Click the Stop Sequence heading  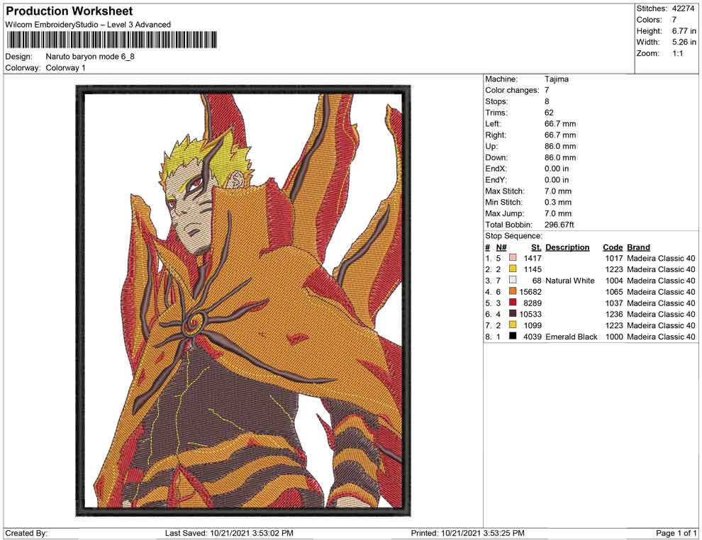click(x=513, y=236)
